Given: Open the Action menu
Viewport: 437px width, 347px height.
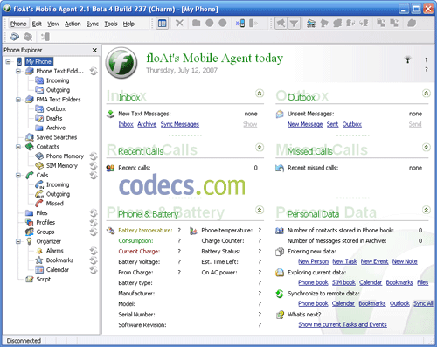Looking at the screenshot, I should 73,24.
